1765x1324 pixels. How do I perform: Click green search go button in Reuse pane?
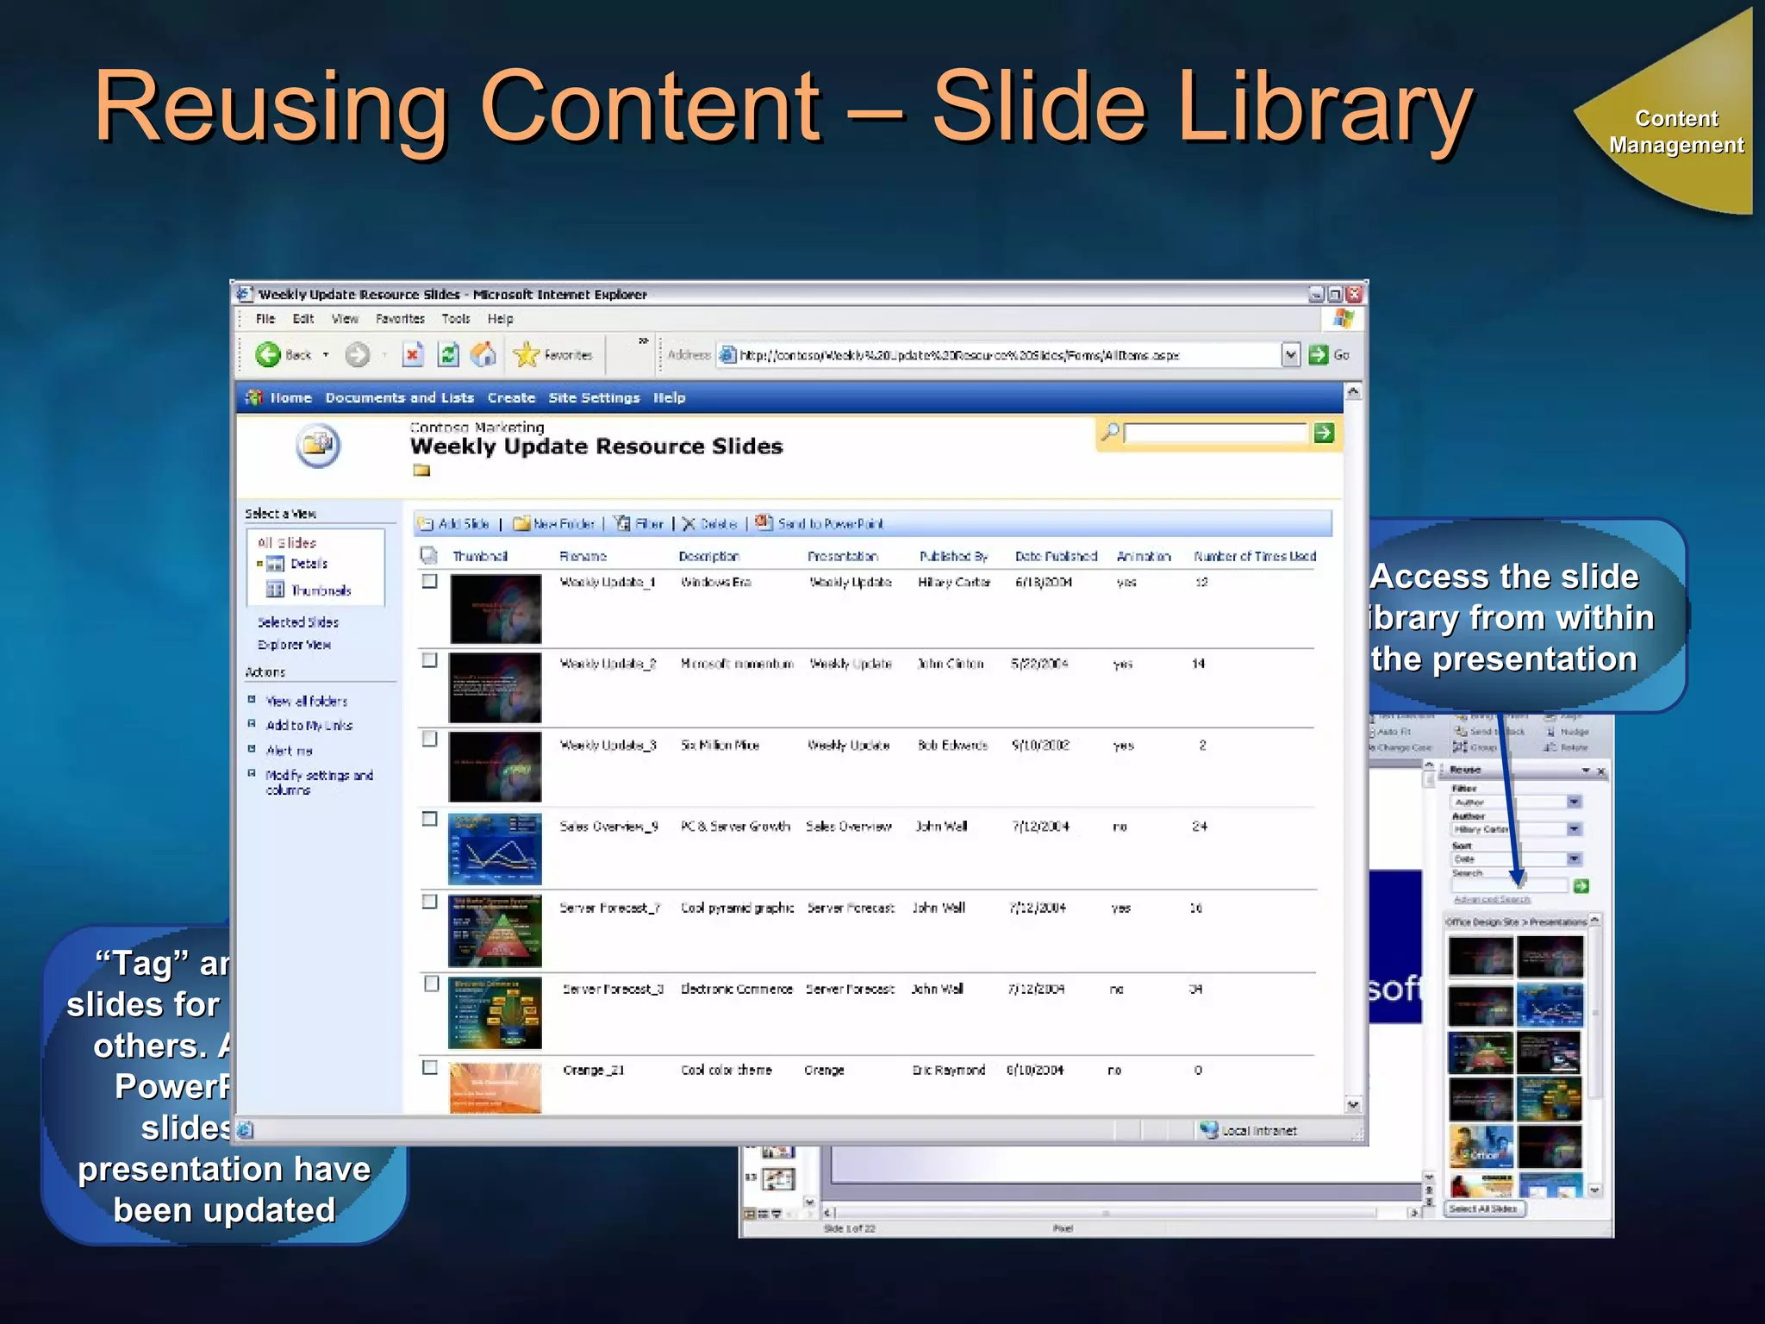click(x=1581, y=886)
